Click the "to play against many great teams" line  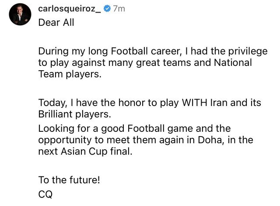point(145,62)
